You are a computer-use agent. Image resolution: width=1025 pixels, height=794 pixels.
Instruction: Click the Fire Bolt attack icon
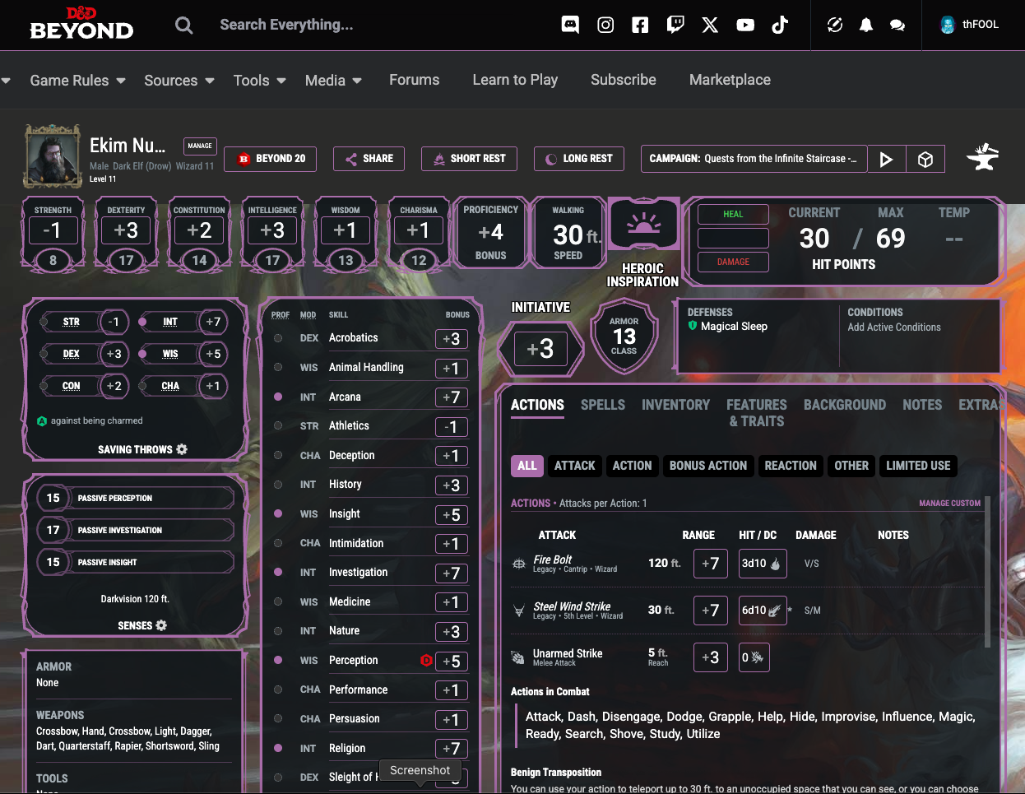519,564
